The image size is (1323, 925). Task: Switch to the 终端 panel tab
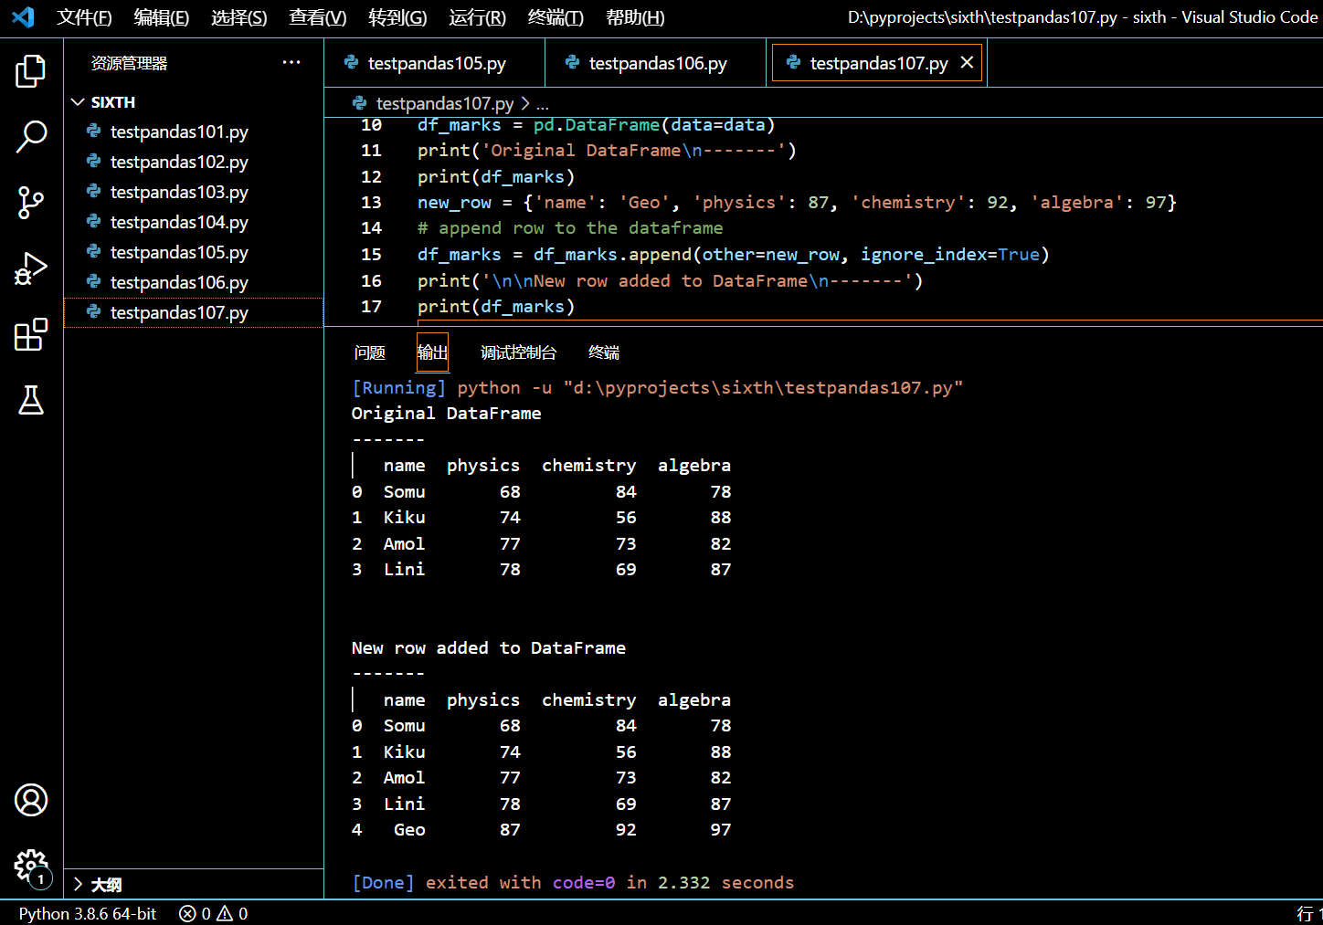pos(604,352)
